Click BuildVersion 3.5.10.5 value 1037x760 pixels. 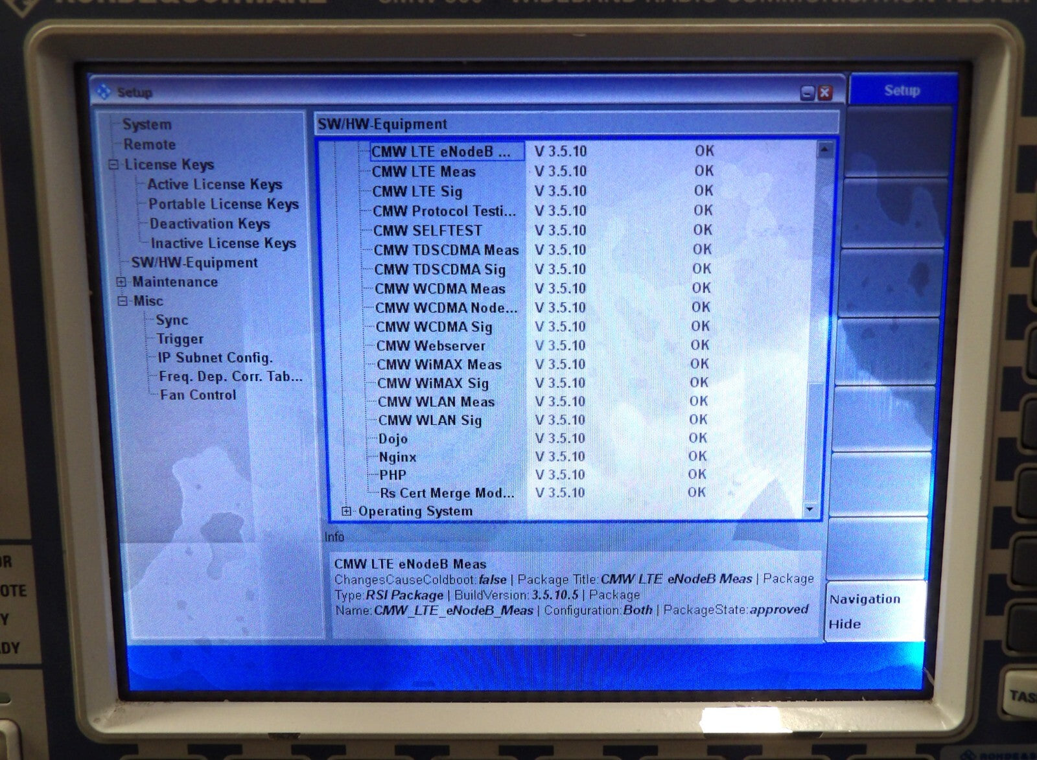click(x=555, y=595)
